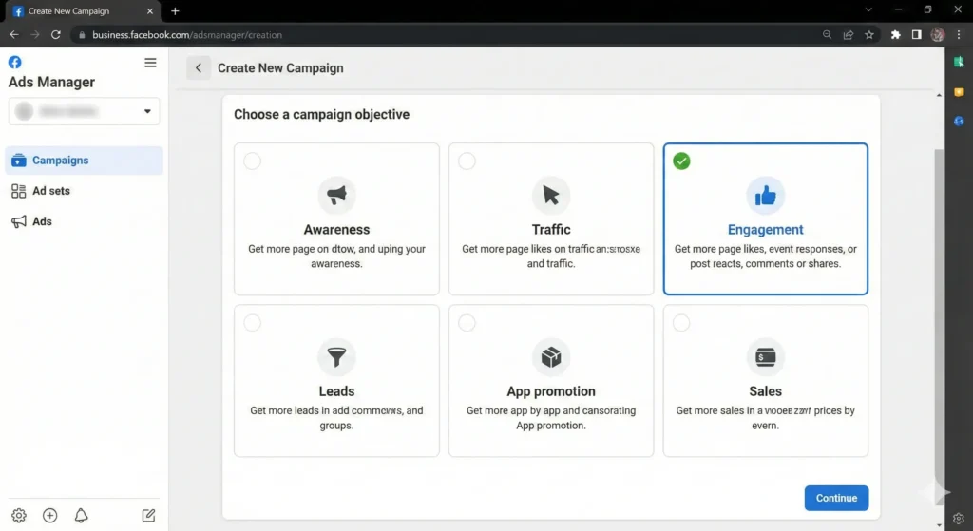
Task: Click the scrollbar up arrow
Action: click(x=939, y=95)
